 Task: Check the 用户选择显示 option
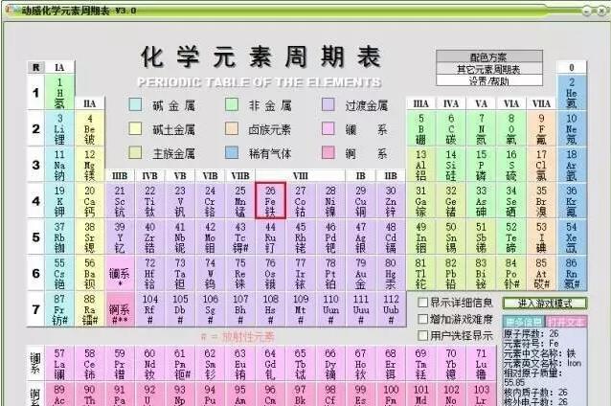(x=423, y=335)
